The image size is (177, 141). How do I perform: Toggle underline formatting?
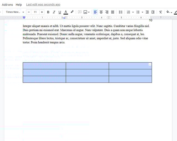coord(60,12)
